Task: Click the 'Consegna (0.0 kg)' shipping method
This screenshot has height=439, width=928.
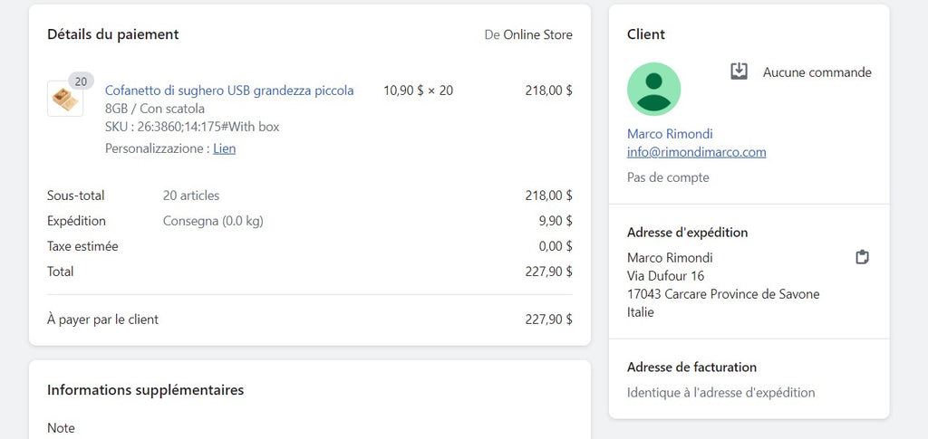Action: click(x=213, y=221)
